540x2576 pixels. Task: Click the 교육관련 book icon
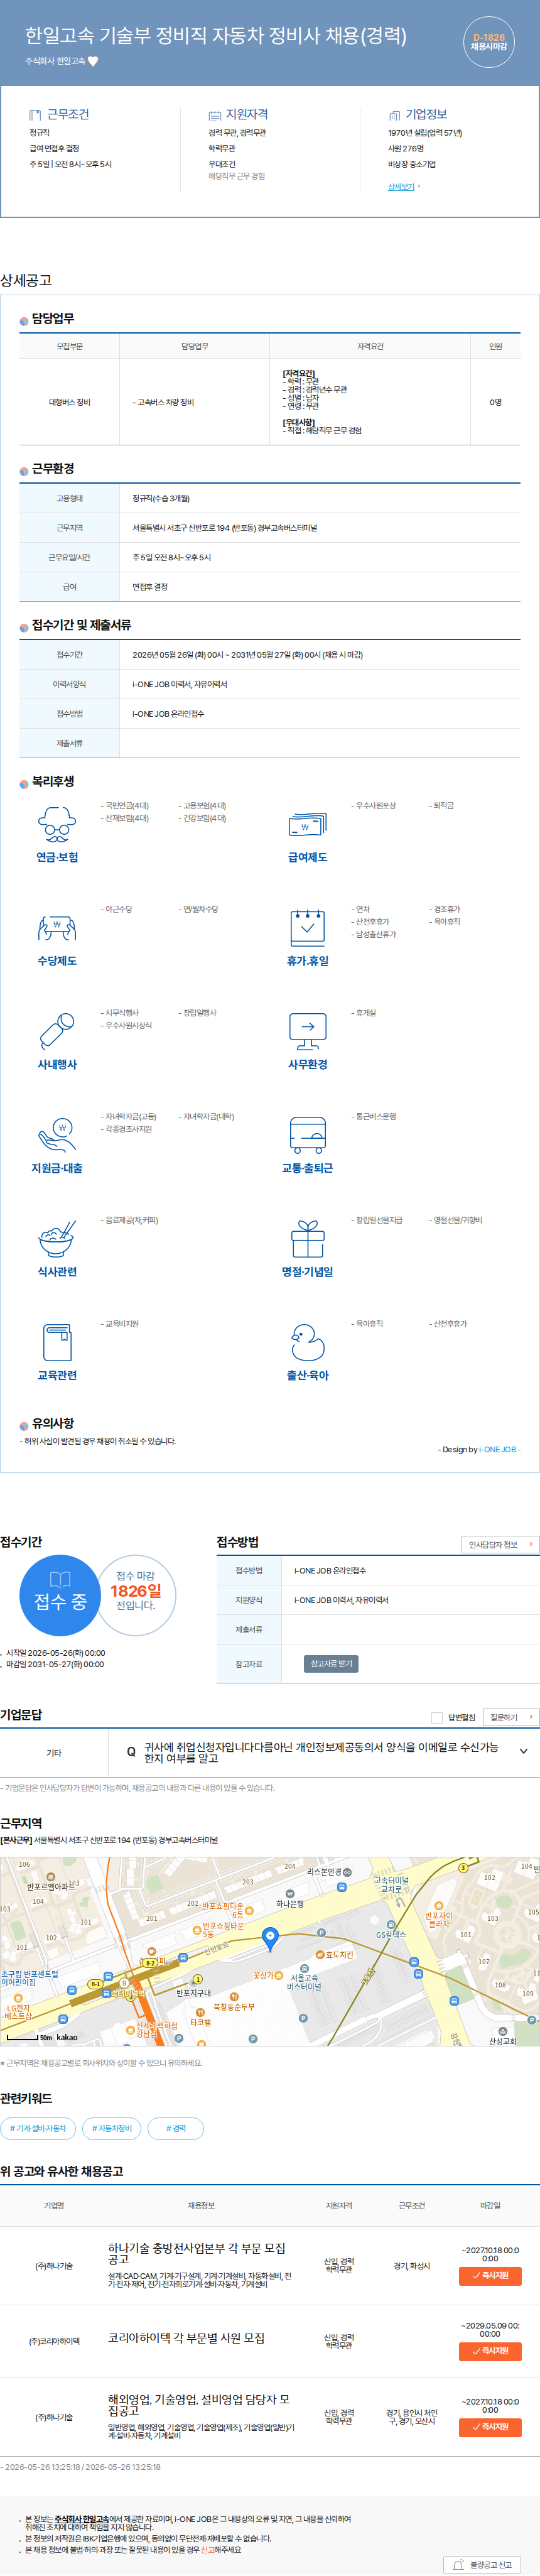[57, 1342]
